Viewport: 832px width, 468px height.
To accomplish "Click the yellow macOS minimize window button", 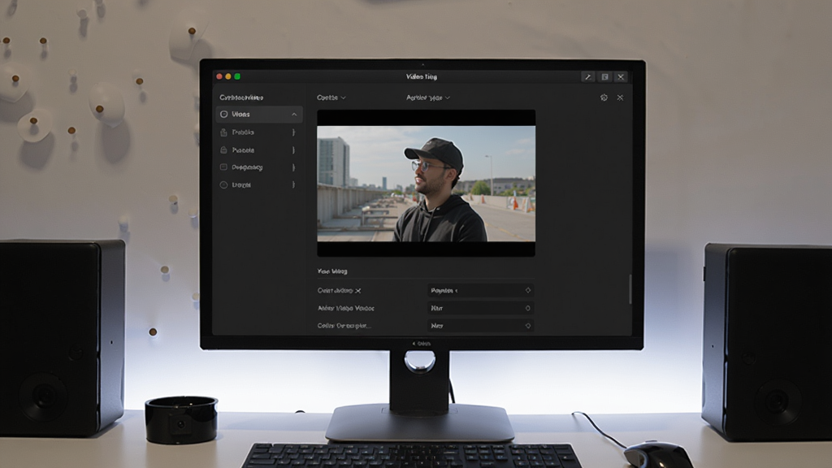I will click(228, 76).
